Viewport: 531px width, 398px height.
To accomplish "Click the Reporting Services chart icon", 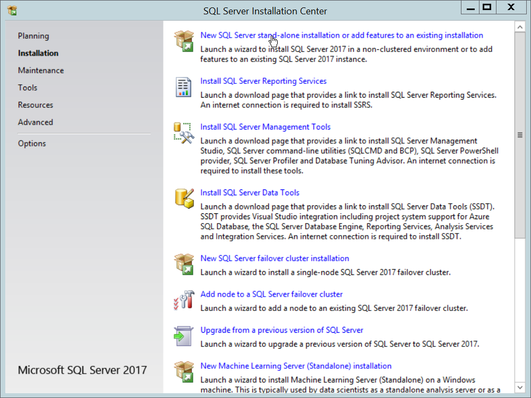I will pos(184,86).
